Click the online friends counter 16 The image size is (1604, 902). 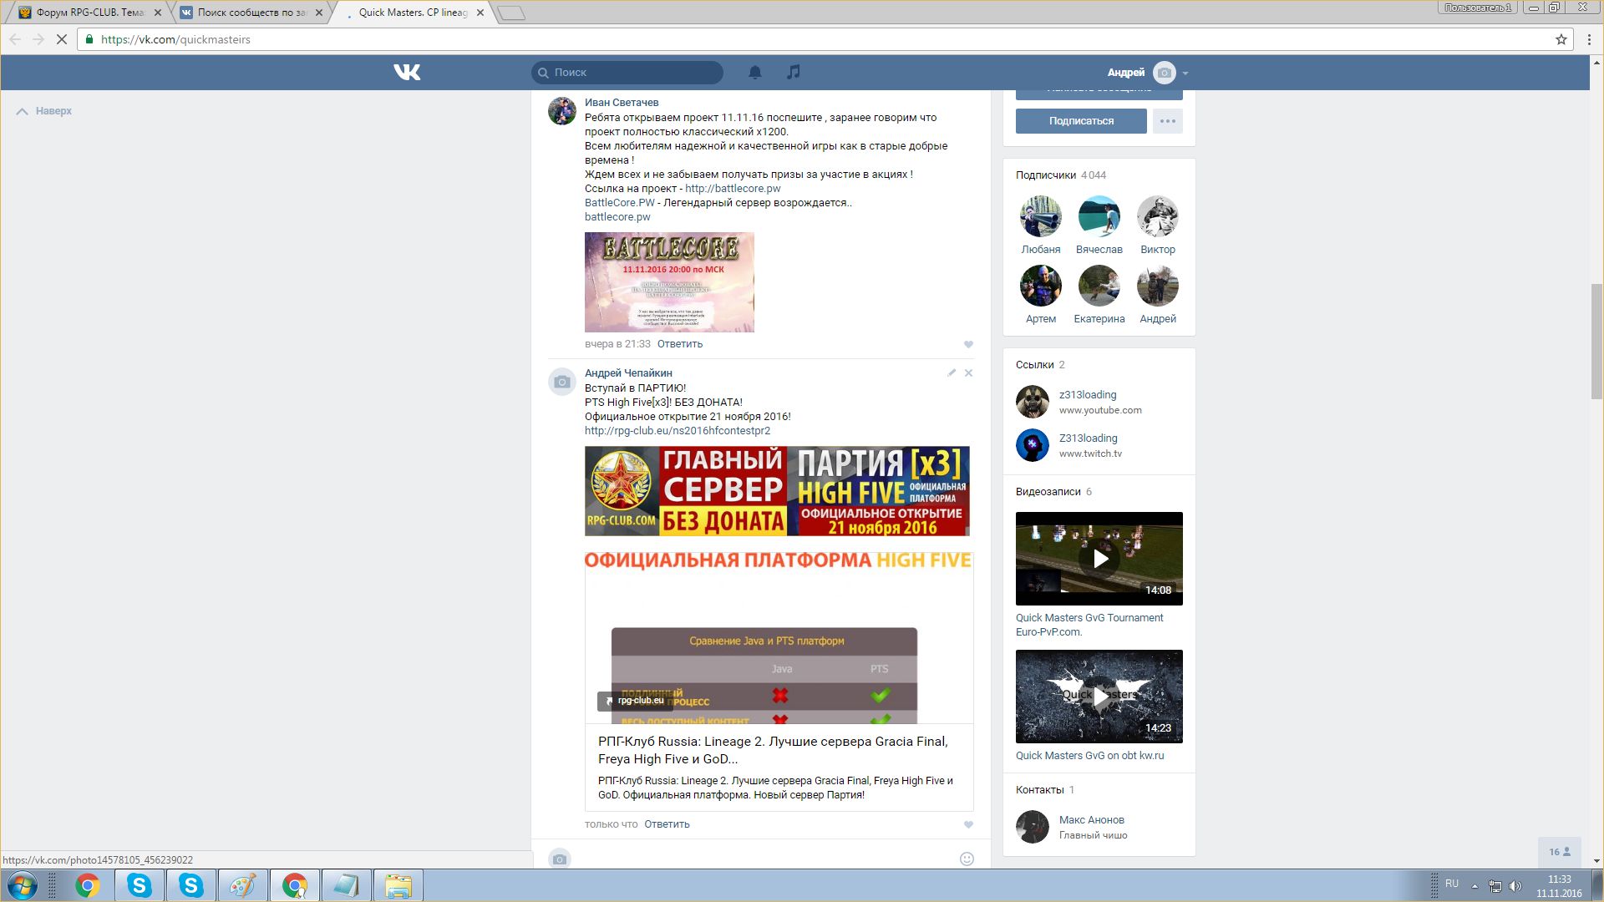[1560, 852]
